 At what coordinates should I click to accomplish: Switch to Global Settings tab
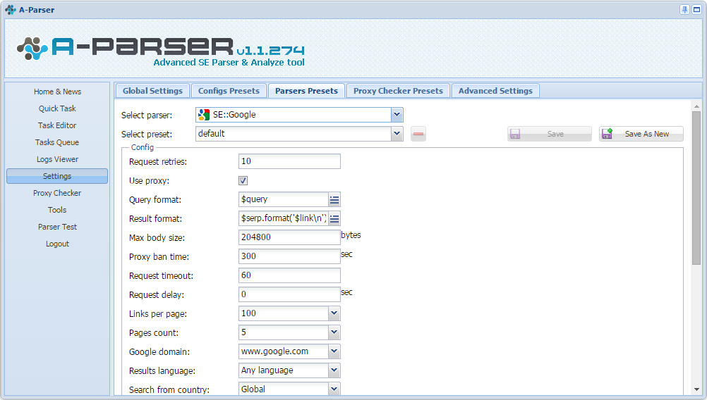point(152,91)
